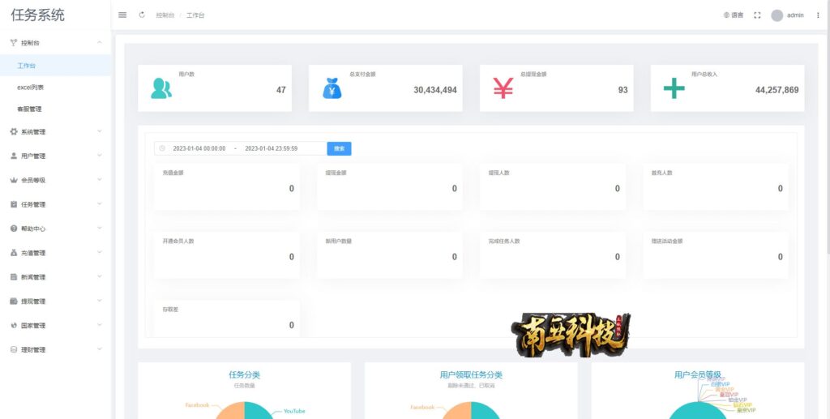
Task: Click the 提现金额 stat card
Action: click(390, 186)
